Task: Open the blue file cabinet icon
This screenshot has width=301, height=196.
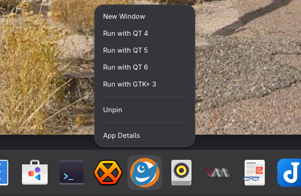Action: coord(4,172)
